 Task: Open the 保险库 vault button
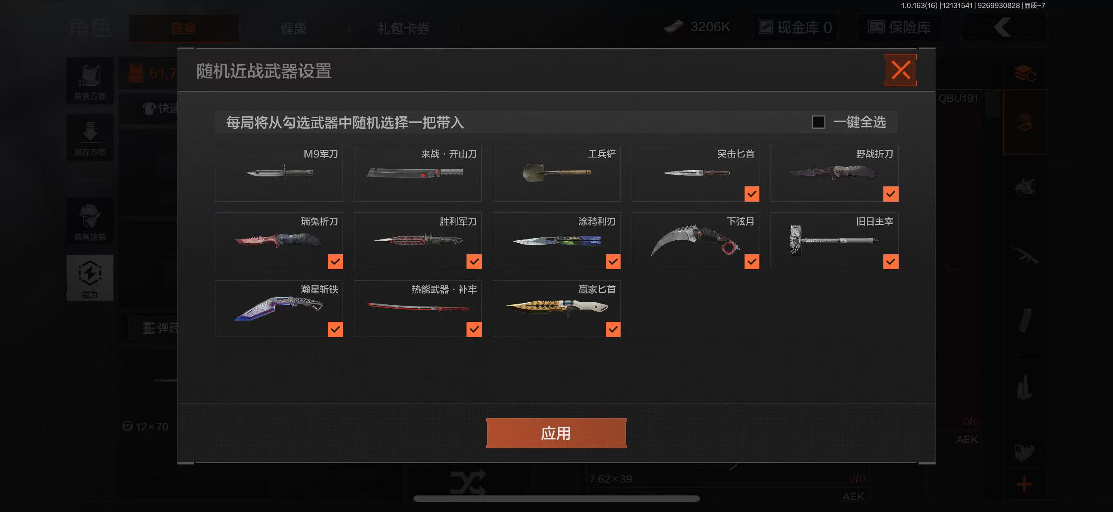coord(899,27)
